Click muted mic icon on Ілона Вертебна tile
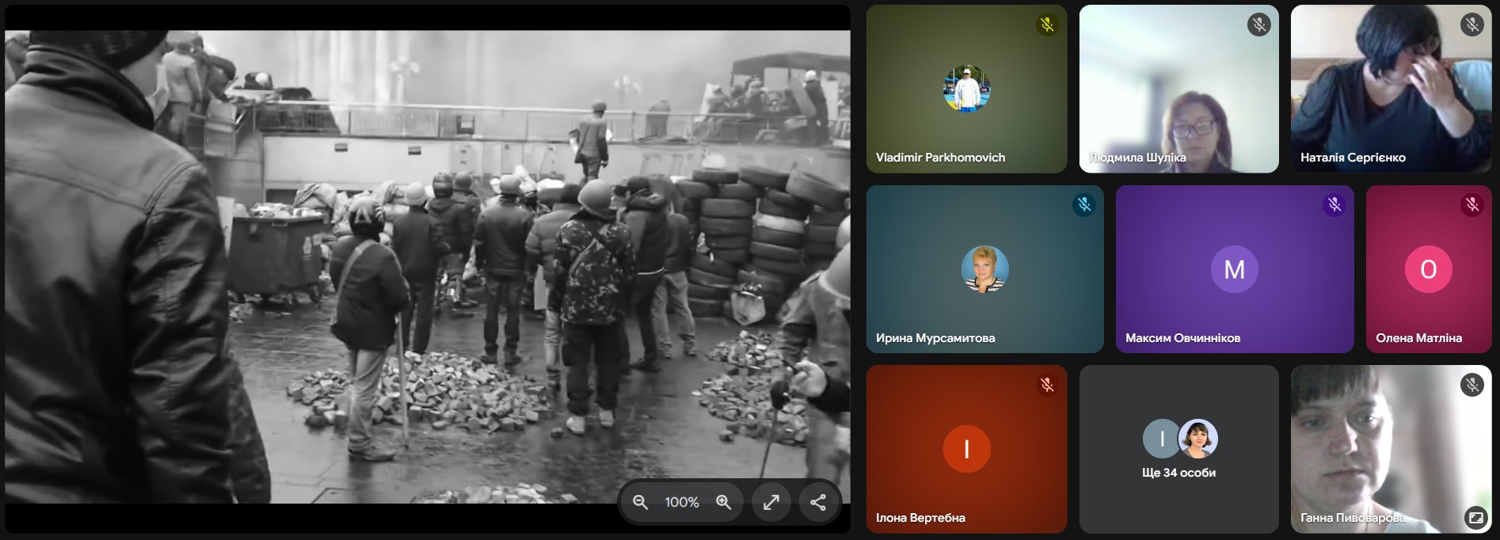This screenshot has width=1500, height=540. pyautogui.click(x=1047, y=385)
